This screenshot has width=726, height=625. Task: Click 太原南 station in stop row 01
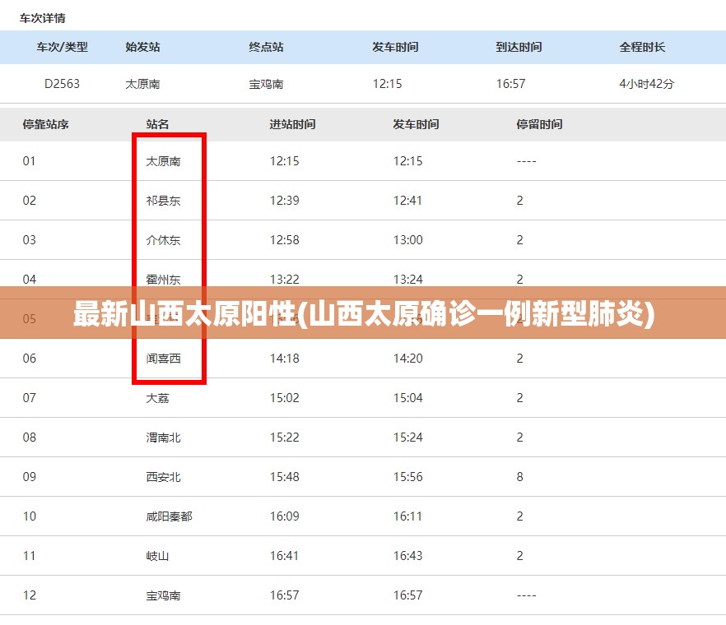pos(163,161)
